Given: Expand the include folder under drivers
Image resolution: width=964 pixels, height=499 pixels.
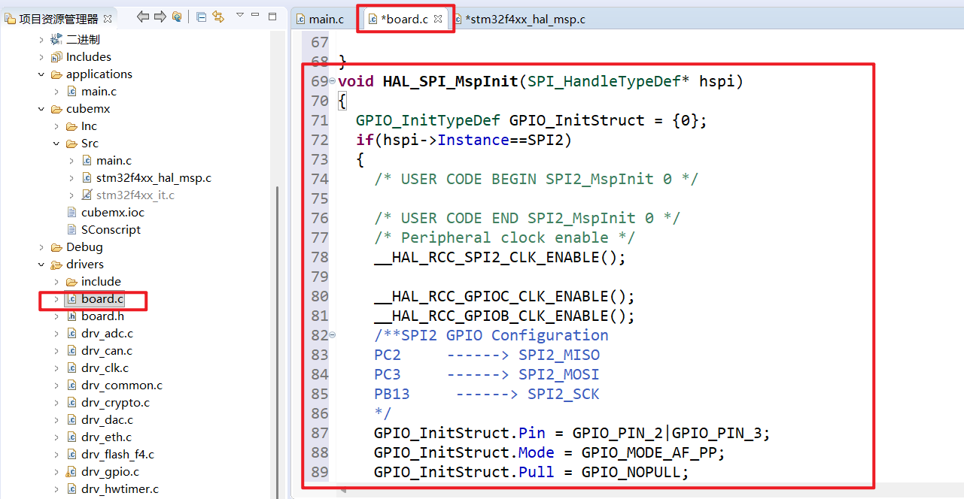Looking at the screenshot, I should (56, 282).
